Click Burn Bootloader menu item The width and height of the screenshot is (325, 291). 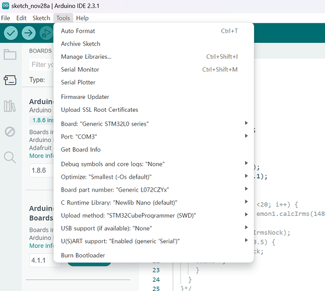(x=154, y=255)
